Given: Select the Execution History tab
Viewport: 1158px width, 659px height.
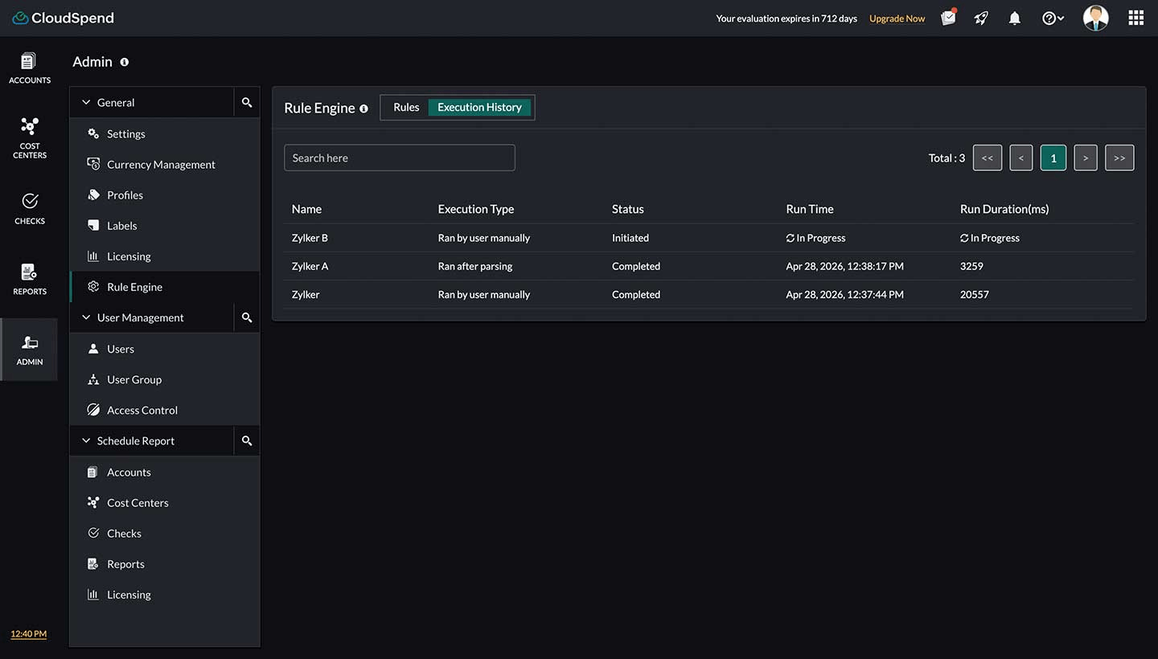Looking at the screenshot, I should point(479,107).
